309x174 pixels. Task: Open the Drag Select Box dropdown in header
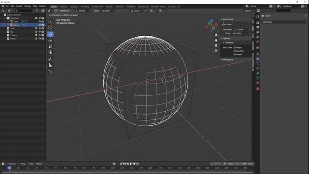(108, 11)
